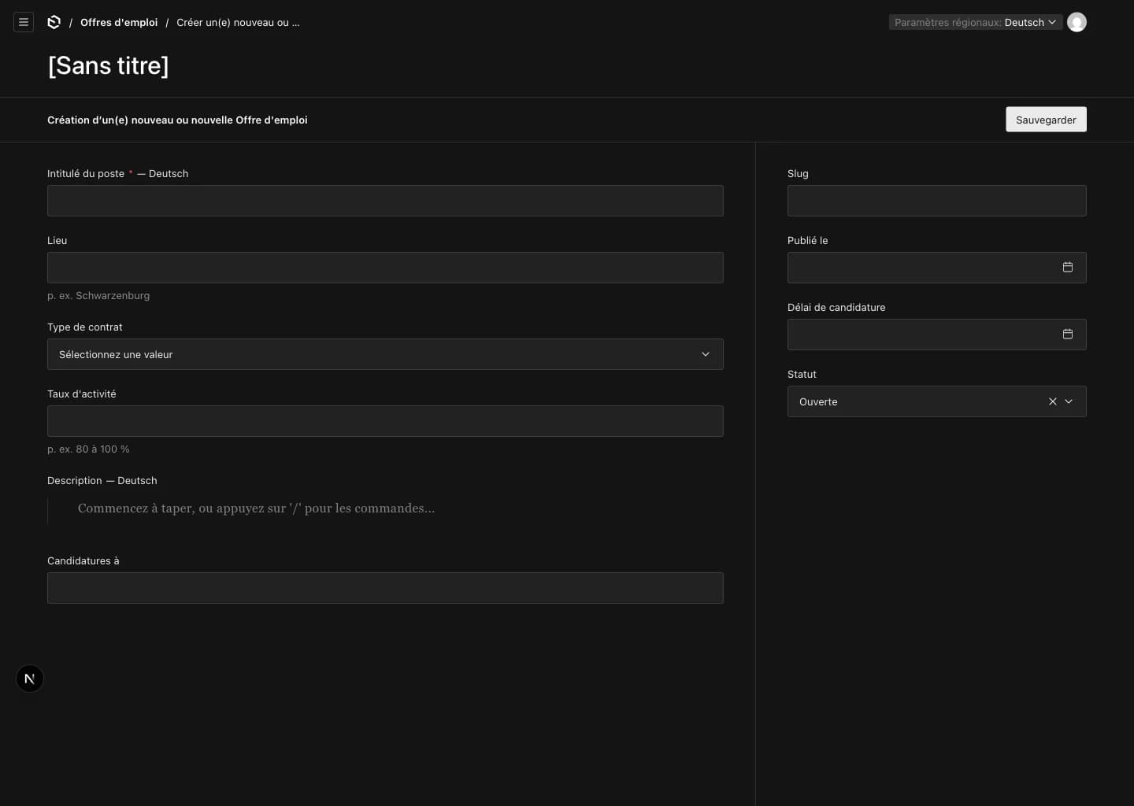Click the Description rich text editor
Viewport: 1134px width, 806px height.
(x=385, y=508)
